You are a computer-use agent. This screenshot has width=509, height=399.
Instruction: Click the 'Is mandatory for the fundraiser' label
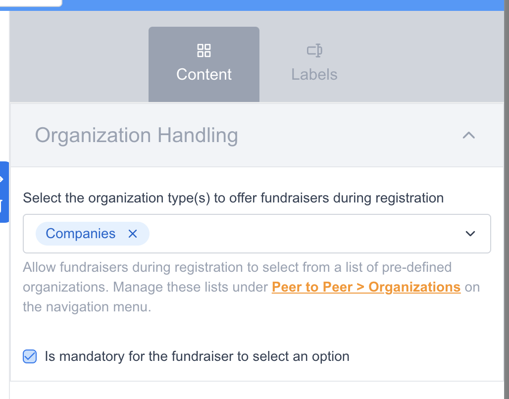197,356
